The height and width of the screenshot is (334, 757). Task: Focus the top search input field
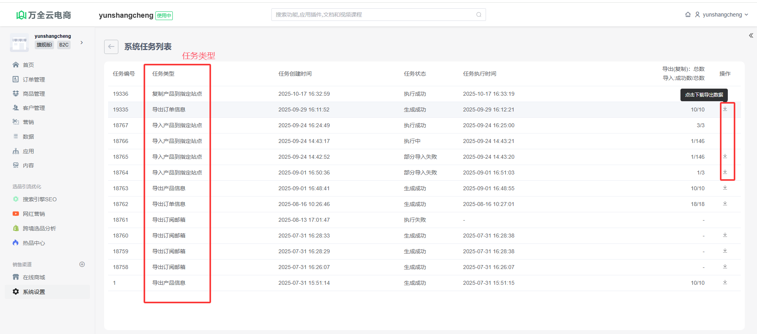[373, 15]
